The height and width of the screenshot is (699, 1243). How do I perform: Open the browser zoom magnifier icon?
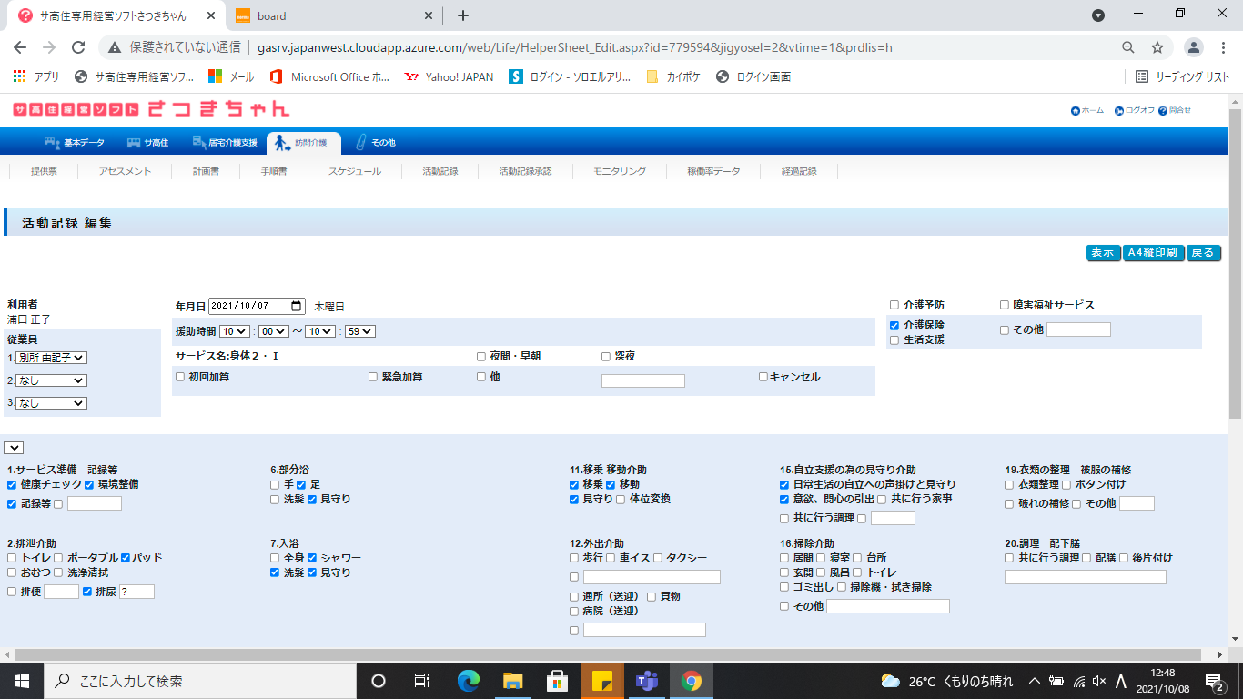pyautogui.click(x=1128, y=47)
